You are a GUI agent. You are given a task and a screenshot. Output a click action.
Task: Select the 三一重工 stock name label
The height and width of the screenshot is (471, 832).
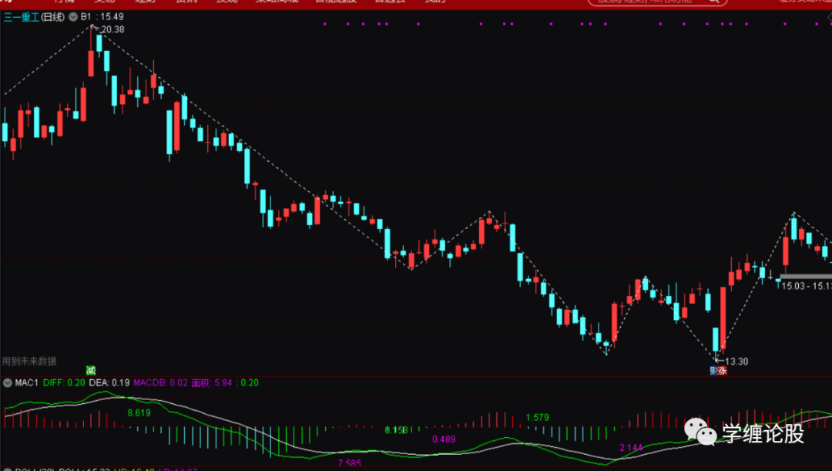pyautogui.click(x=22, y=17)
